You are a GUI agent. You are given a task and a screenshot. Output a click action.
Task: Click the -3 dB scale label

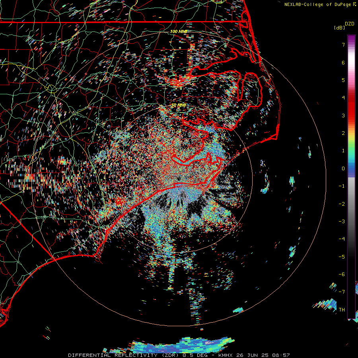(342, 222)
